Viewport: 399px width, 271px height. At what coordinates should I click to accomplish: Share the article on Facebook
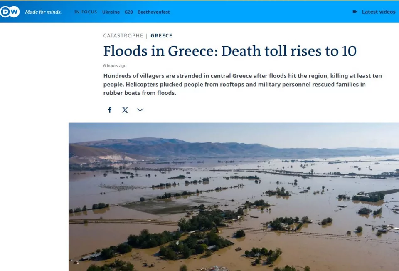click(110, 110)
